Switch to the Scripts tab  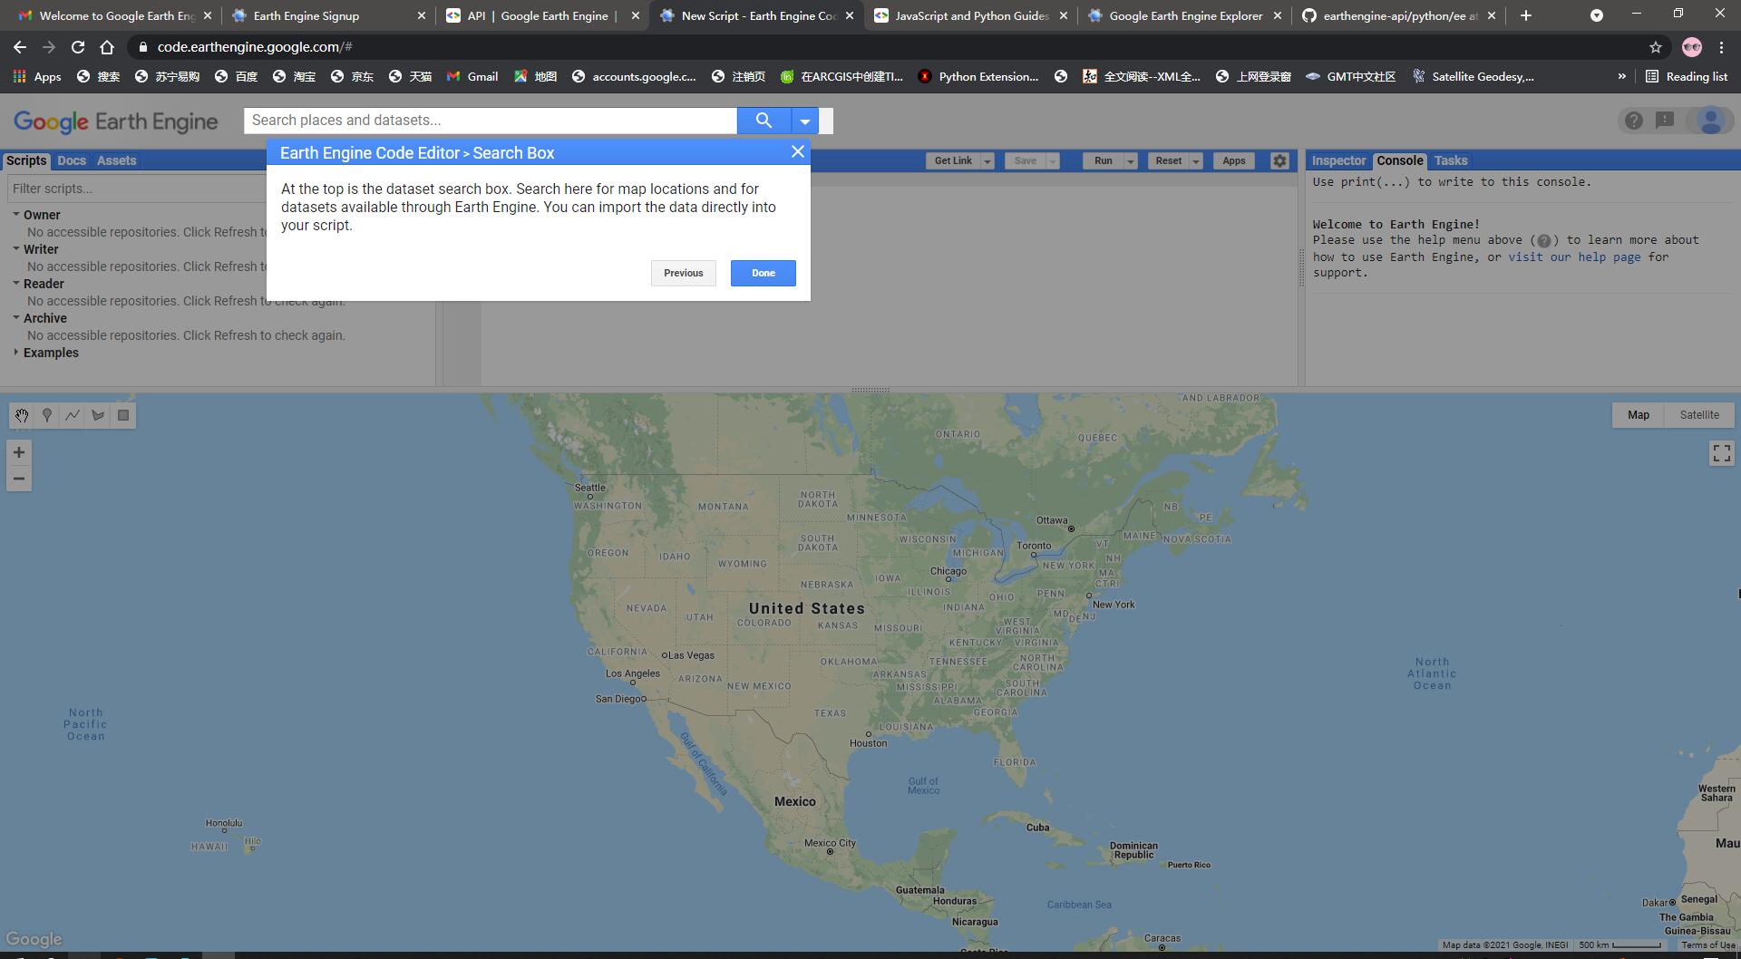(x=26, y=160)
